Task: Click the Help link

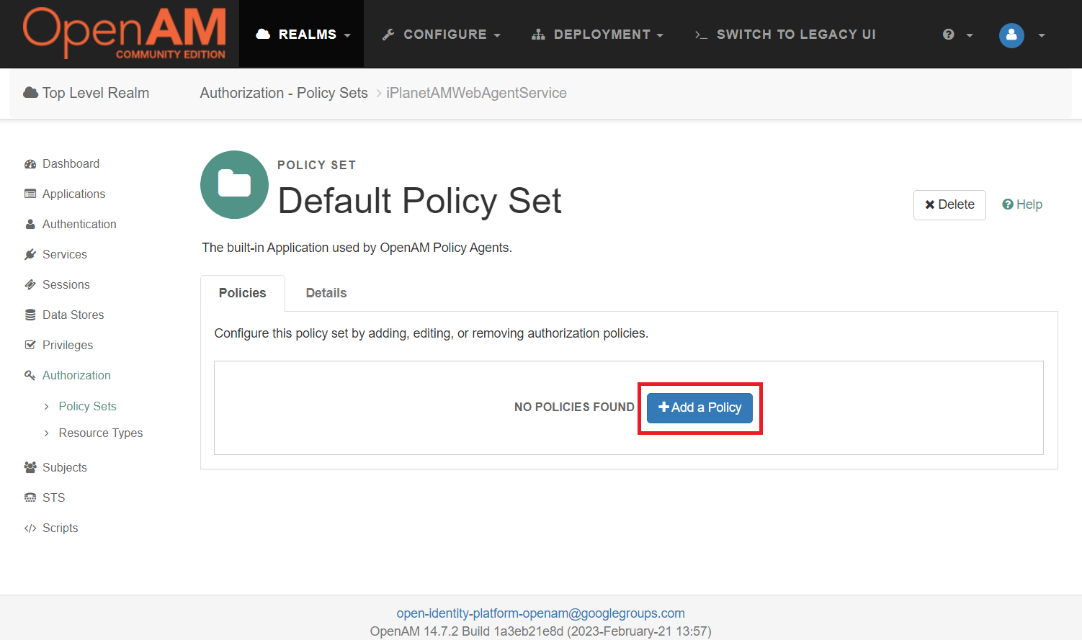Action: 1022,204
